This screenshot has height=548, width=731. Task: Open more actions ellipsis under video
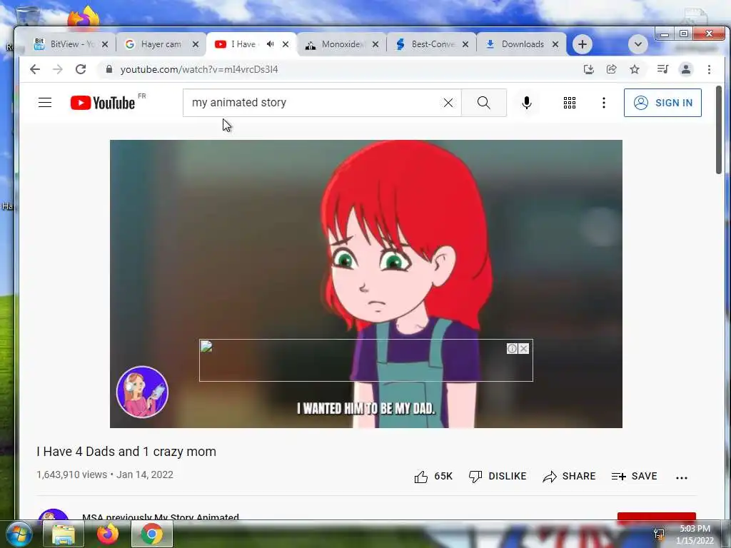click(682, 477)
